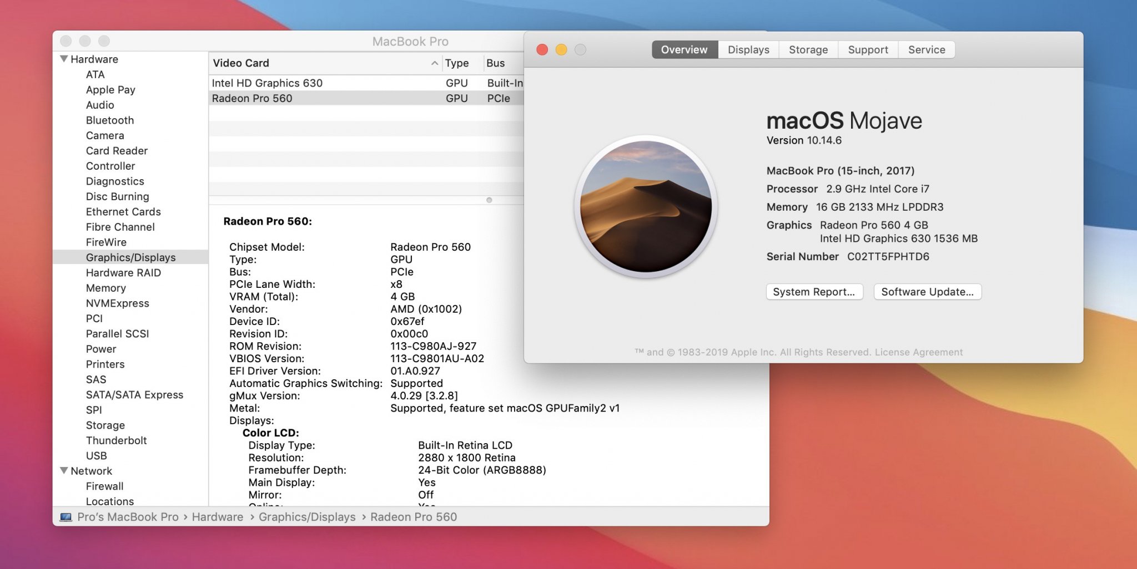
Task: Select Memory in the sidebar list
Action: pos(105,288)
